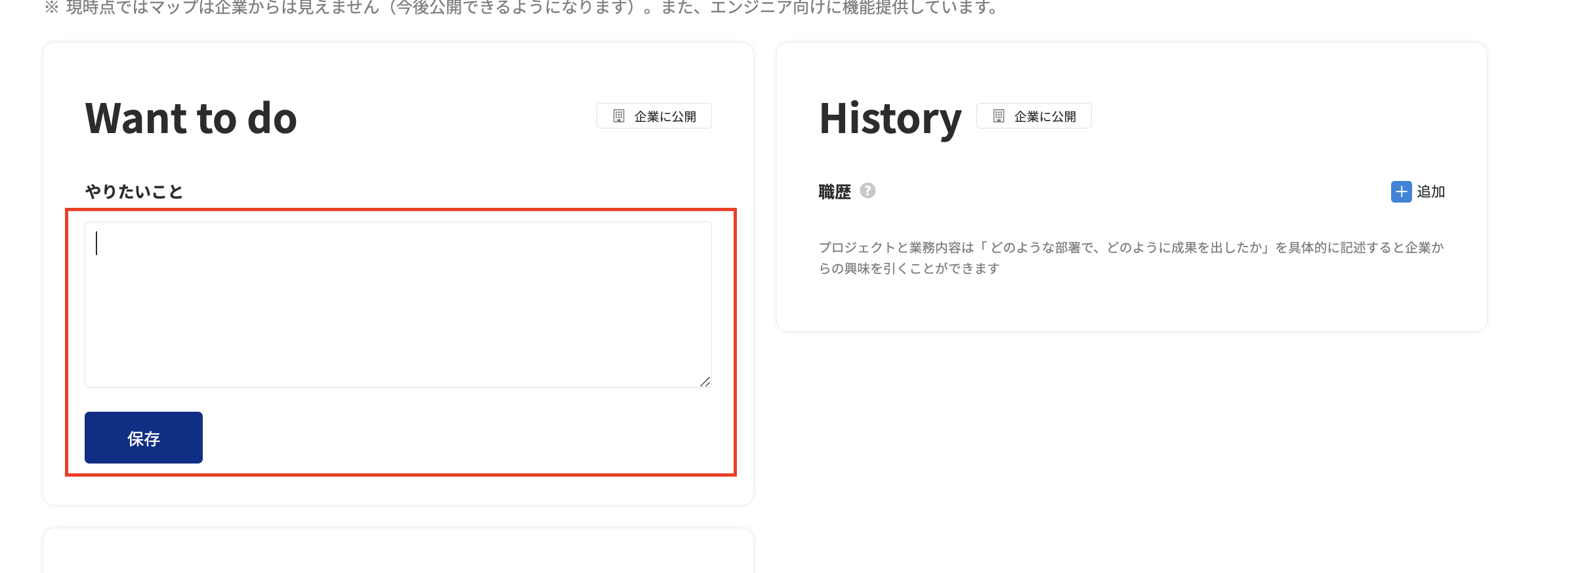
Task: Toggle 企業に公開 for the History section
Action: [x=1033, y=116]
